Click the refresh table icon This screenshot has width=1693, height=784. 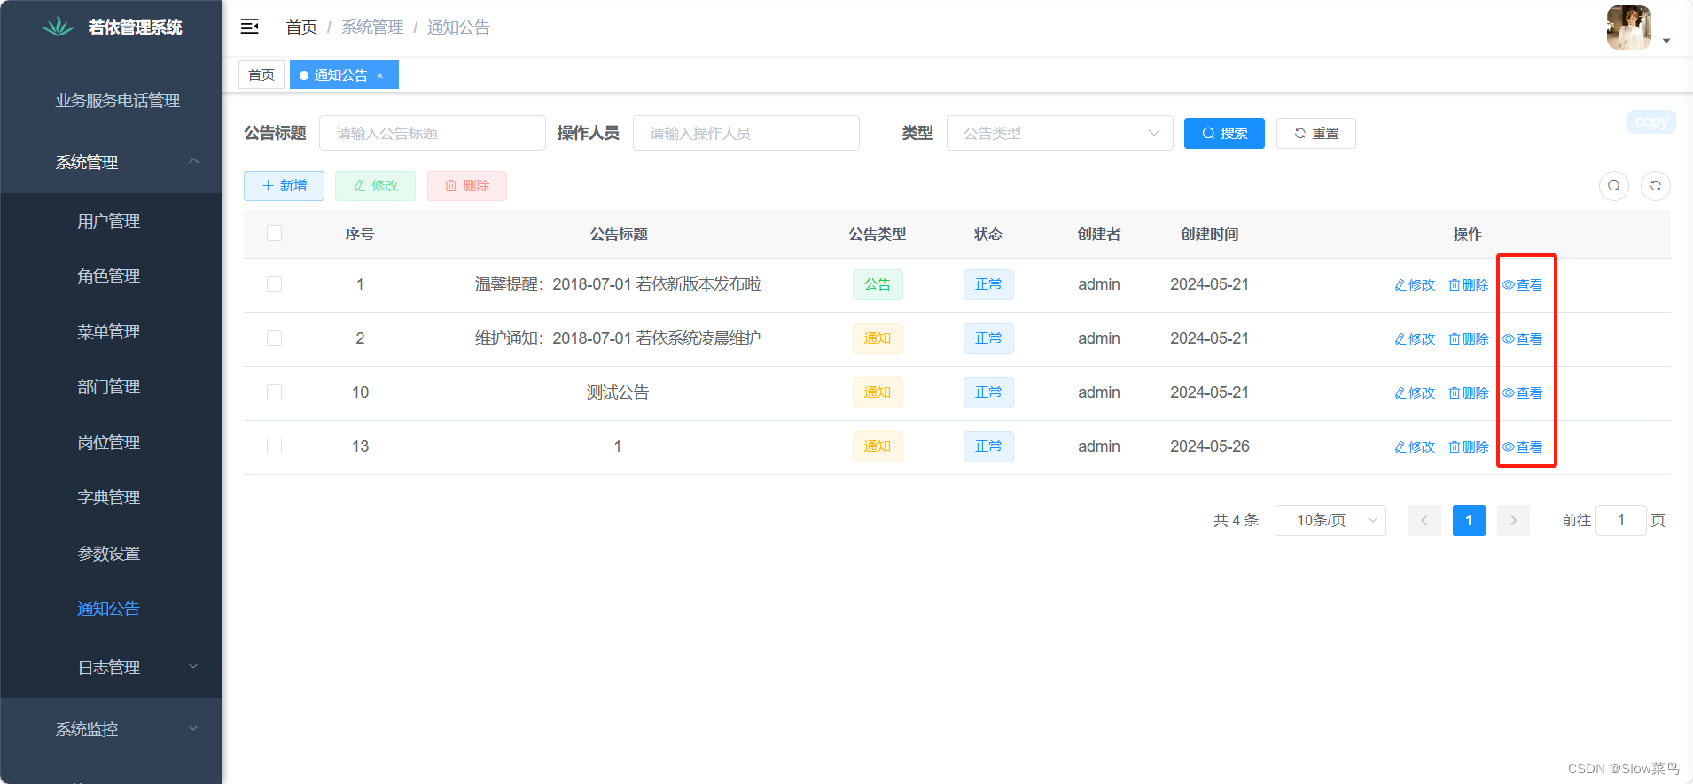click(1656, 186)
